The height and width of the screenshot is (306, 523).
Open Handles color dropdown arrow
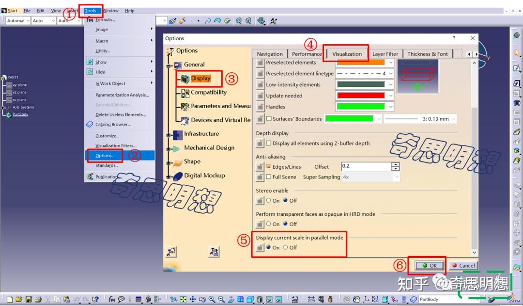pos(391,107)
